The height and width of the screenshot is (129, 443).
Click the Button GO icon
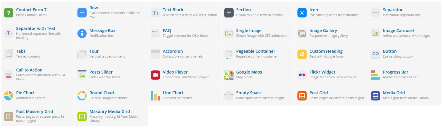point(375,54)
